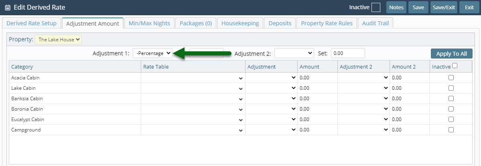Open Rate Table dropdown for Acacia Cabin
Screen dimensions: 481x166
(193, 78)
